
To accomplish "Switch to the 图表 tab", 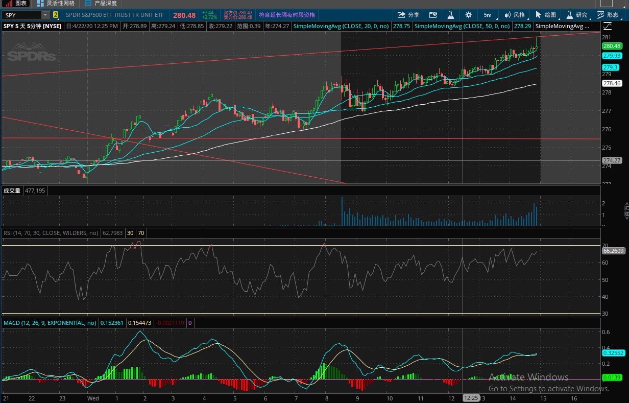I will pyautogui.click(x=16, y=3).
